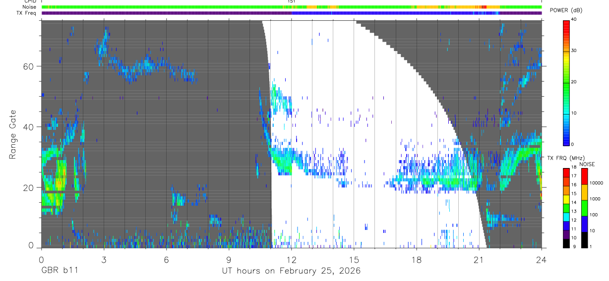Click the yellow 14–15 MHz TX FRQ swatch
The height and width of the screenshot is (281, 609).
(566, 200)
